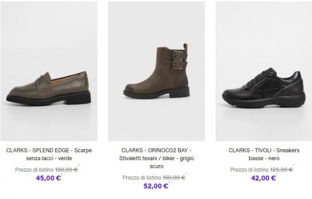The width and height of the screenshot is (312, 199).
Task: Click the "senza lacci - verde" description line
Action: click(x=49, y=158)
